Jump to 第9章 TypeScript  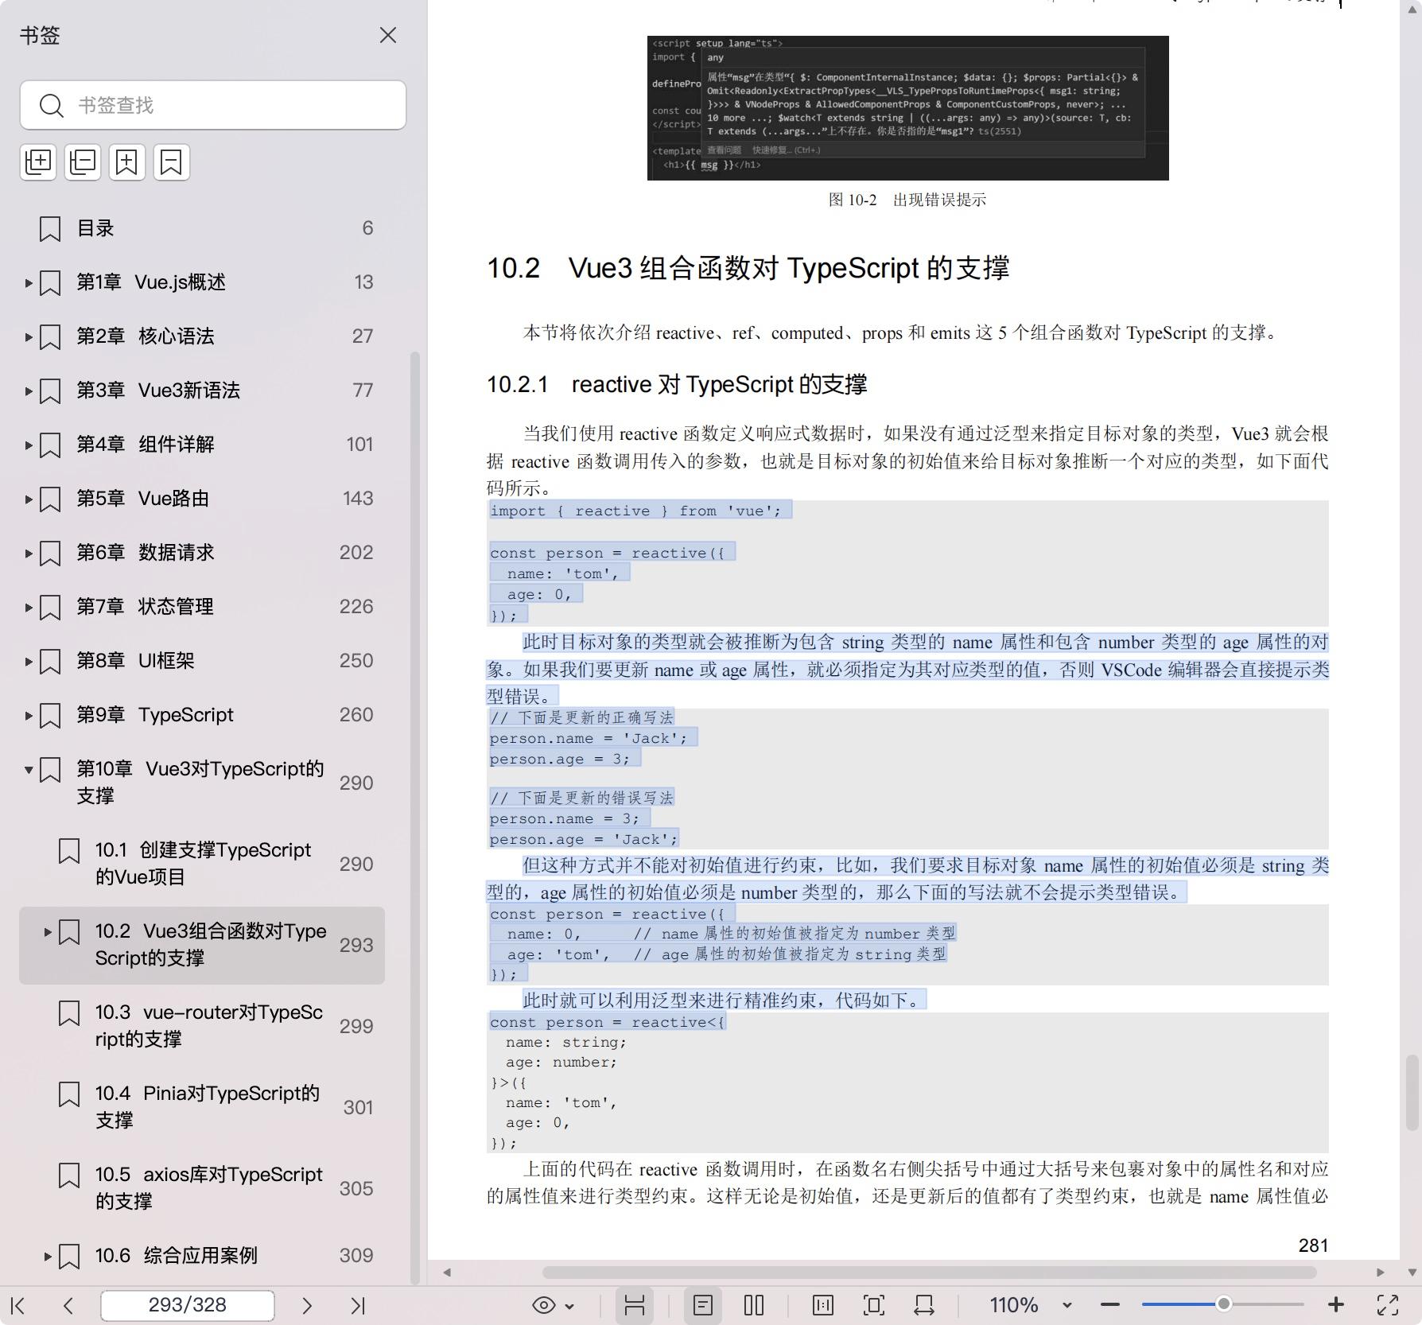tap(155, 715)
